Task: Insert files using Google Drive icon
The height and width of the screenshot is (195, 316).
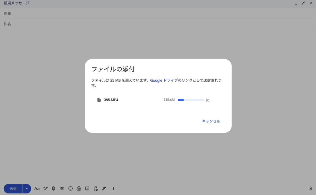Action: (79, 188)
